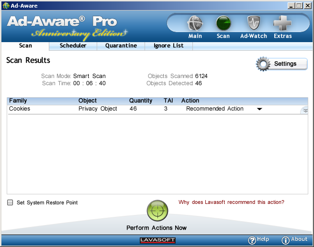Click the Help link text

pos(263,239)
